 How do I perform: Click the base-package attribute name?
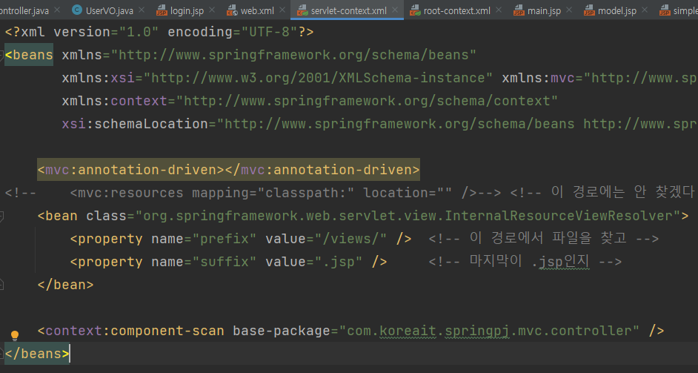[282, 331]
